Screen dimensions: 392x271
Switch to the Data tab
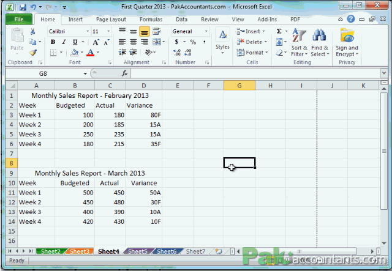[181, 20]
